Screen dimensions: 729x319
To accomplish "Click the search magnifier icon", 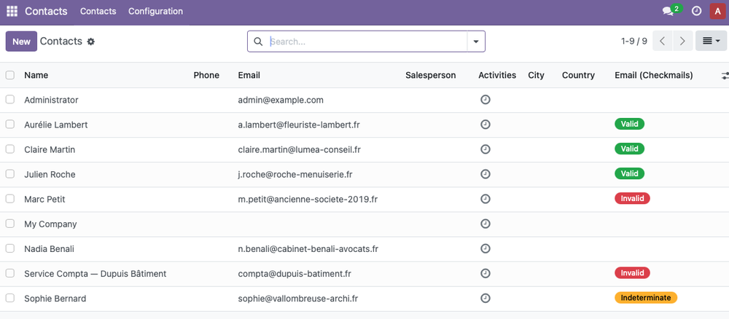I will tap(258, 42).
